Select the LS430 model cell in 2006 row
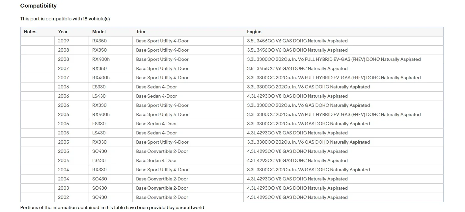The image size is (465, 212). tap(111, 96)
